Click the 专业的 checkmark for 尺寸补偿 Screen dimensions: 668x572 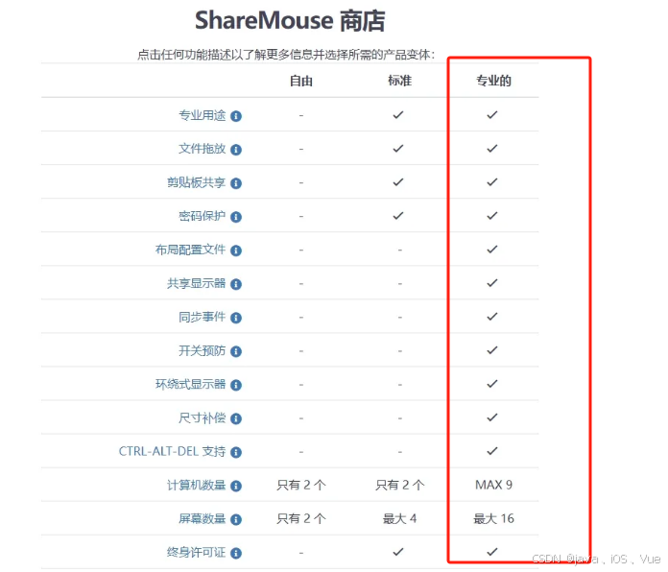click(x=492, y=417)
